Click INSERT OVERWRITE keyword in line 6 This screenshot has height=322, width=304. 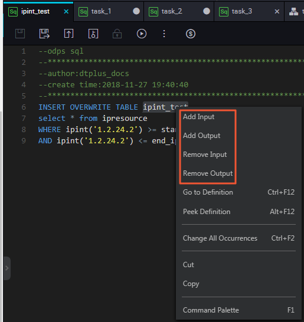[x=74, y=107]
